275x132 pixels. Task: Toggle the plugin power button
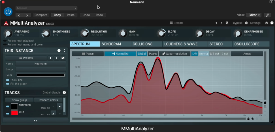(8, 12)
